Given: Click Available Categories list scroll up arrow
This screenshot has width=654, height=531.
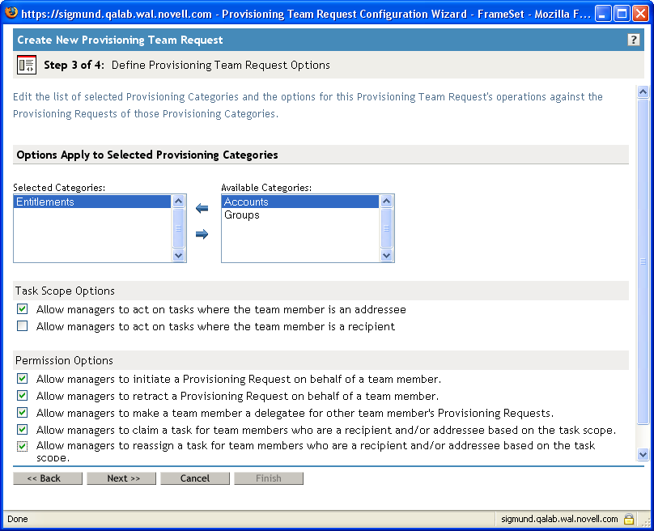Looking at the screenshot, I should (387, 202).
